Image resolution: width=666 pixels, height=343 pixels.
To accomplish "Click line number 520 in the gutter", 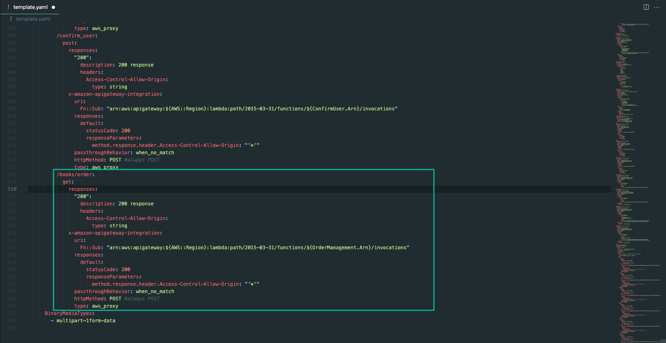I will point(12,189).
